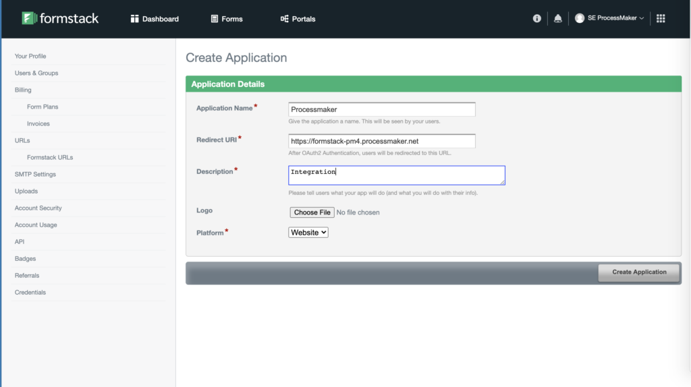Open Badges page

[x=25, y=259]
